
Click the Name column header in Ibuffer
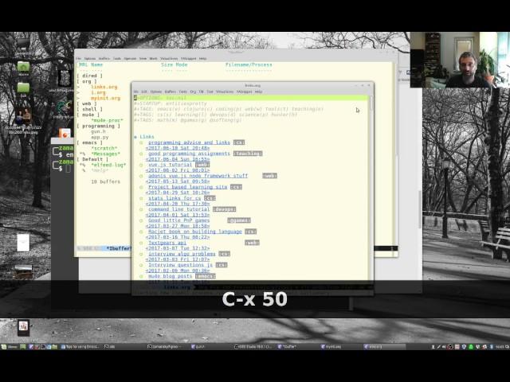[x=97, y=64]
